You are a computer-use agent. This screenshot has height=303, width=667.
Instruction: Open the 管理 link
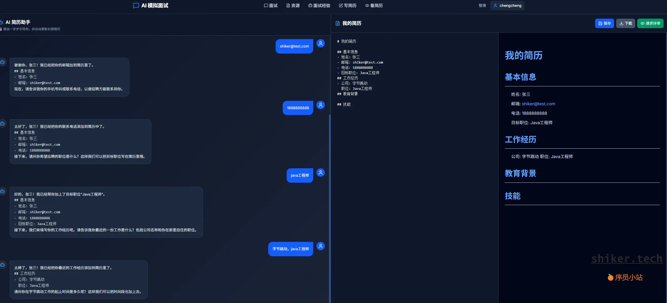click(x=482, y=6)
